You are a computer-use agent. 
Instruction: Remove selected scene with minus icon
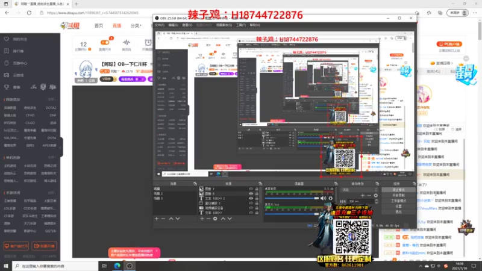[163, 219]
